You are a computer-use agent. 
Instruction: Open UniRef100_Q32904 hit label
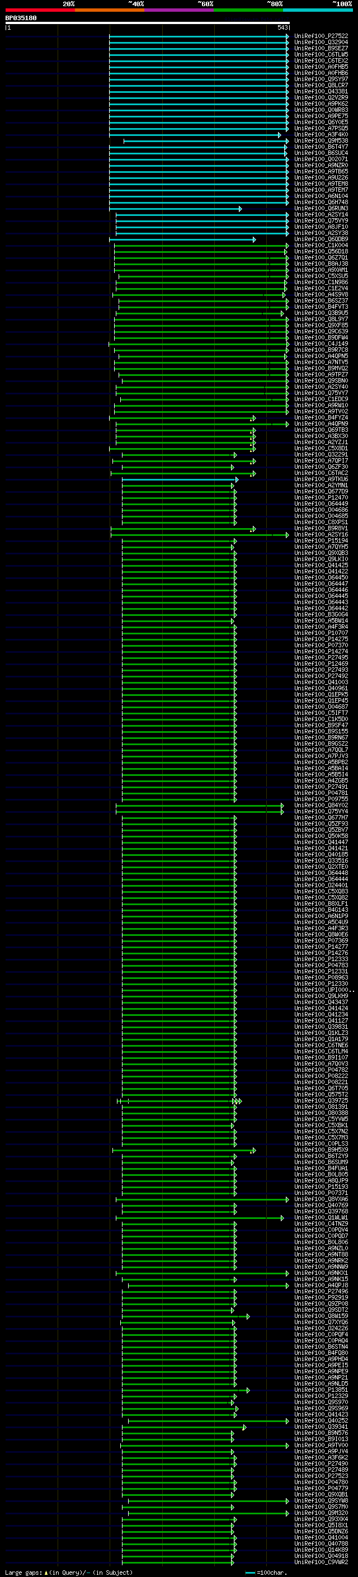point(321,43)
